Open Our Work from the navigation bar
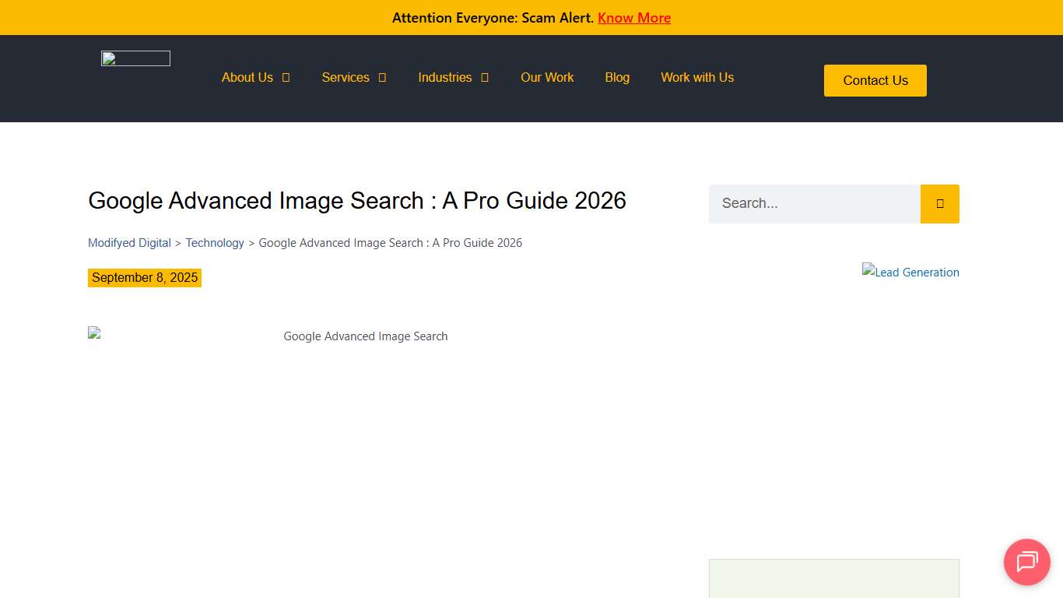This screenshot has width=1063, height=598. point(547,77)
